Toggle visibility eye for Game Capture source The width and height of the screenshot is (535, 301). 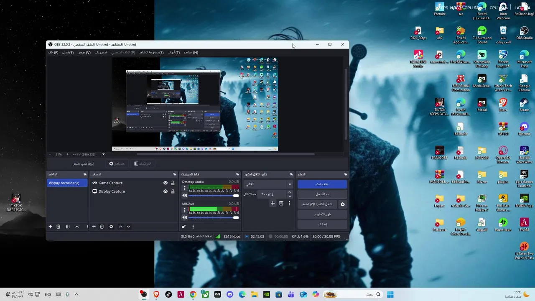click(166, 183)
